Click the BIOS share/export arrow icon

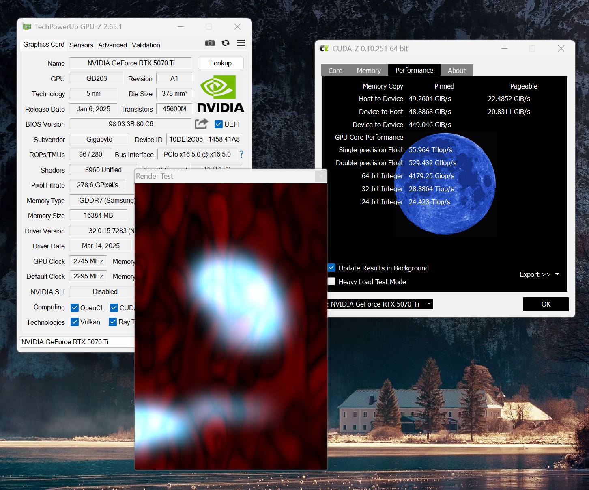tap(202, 123)
